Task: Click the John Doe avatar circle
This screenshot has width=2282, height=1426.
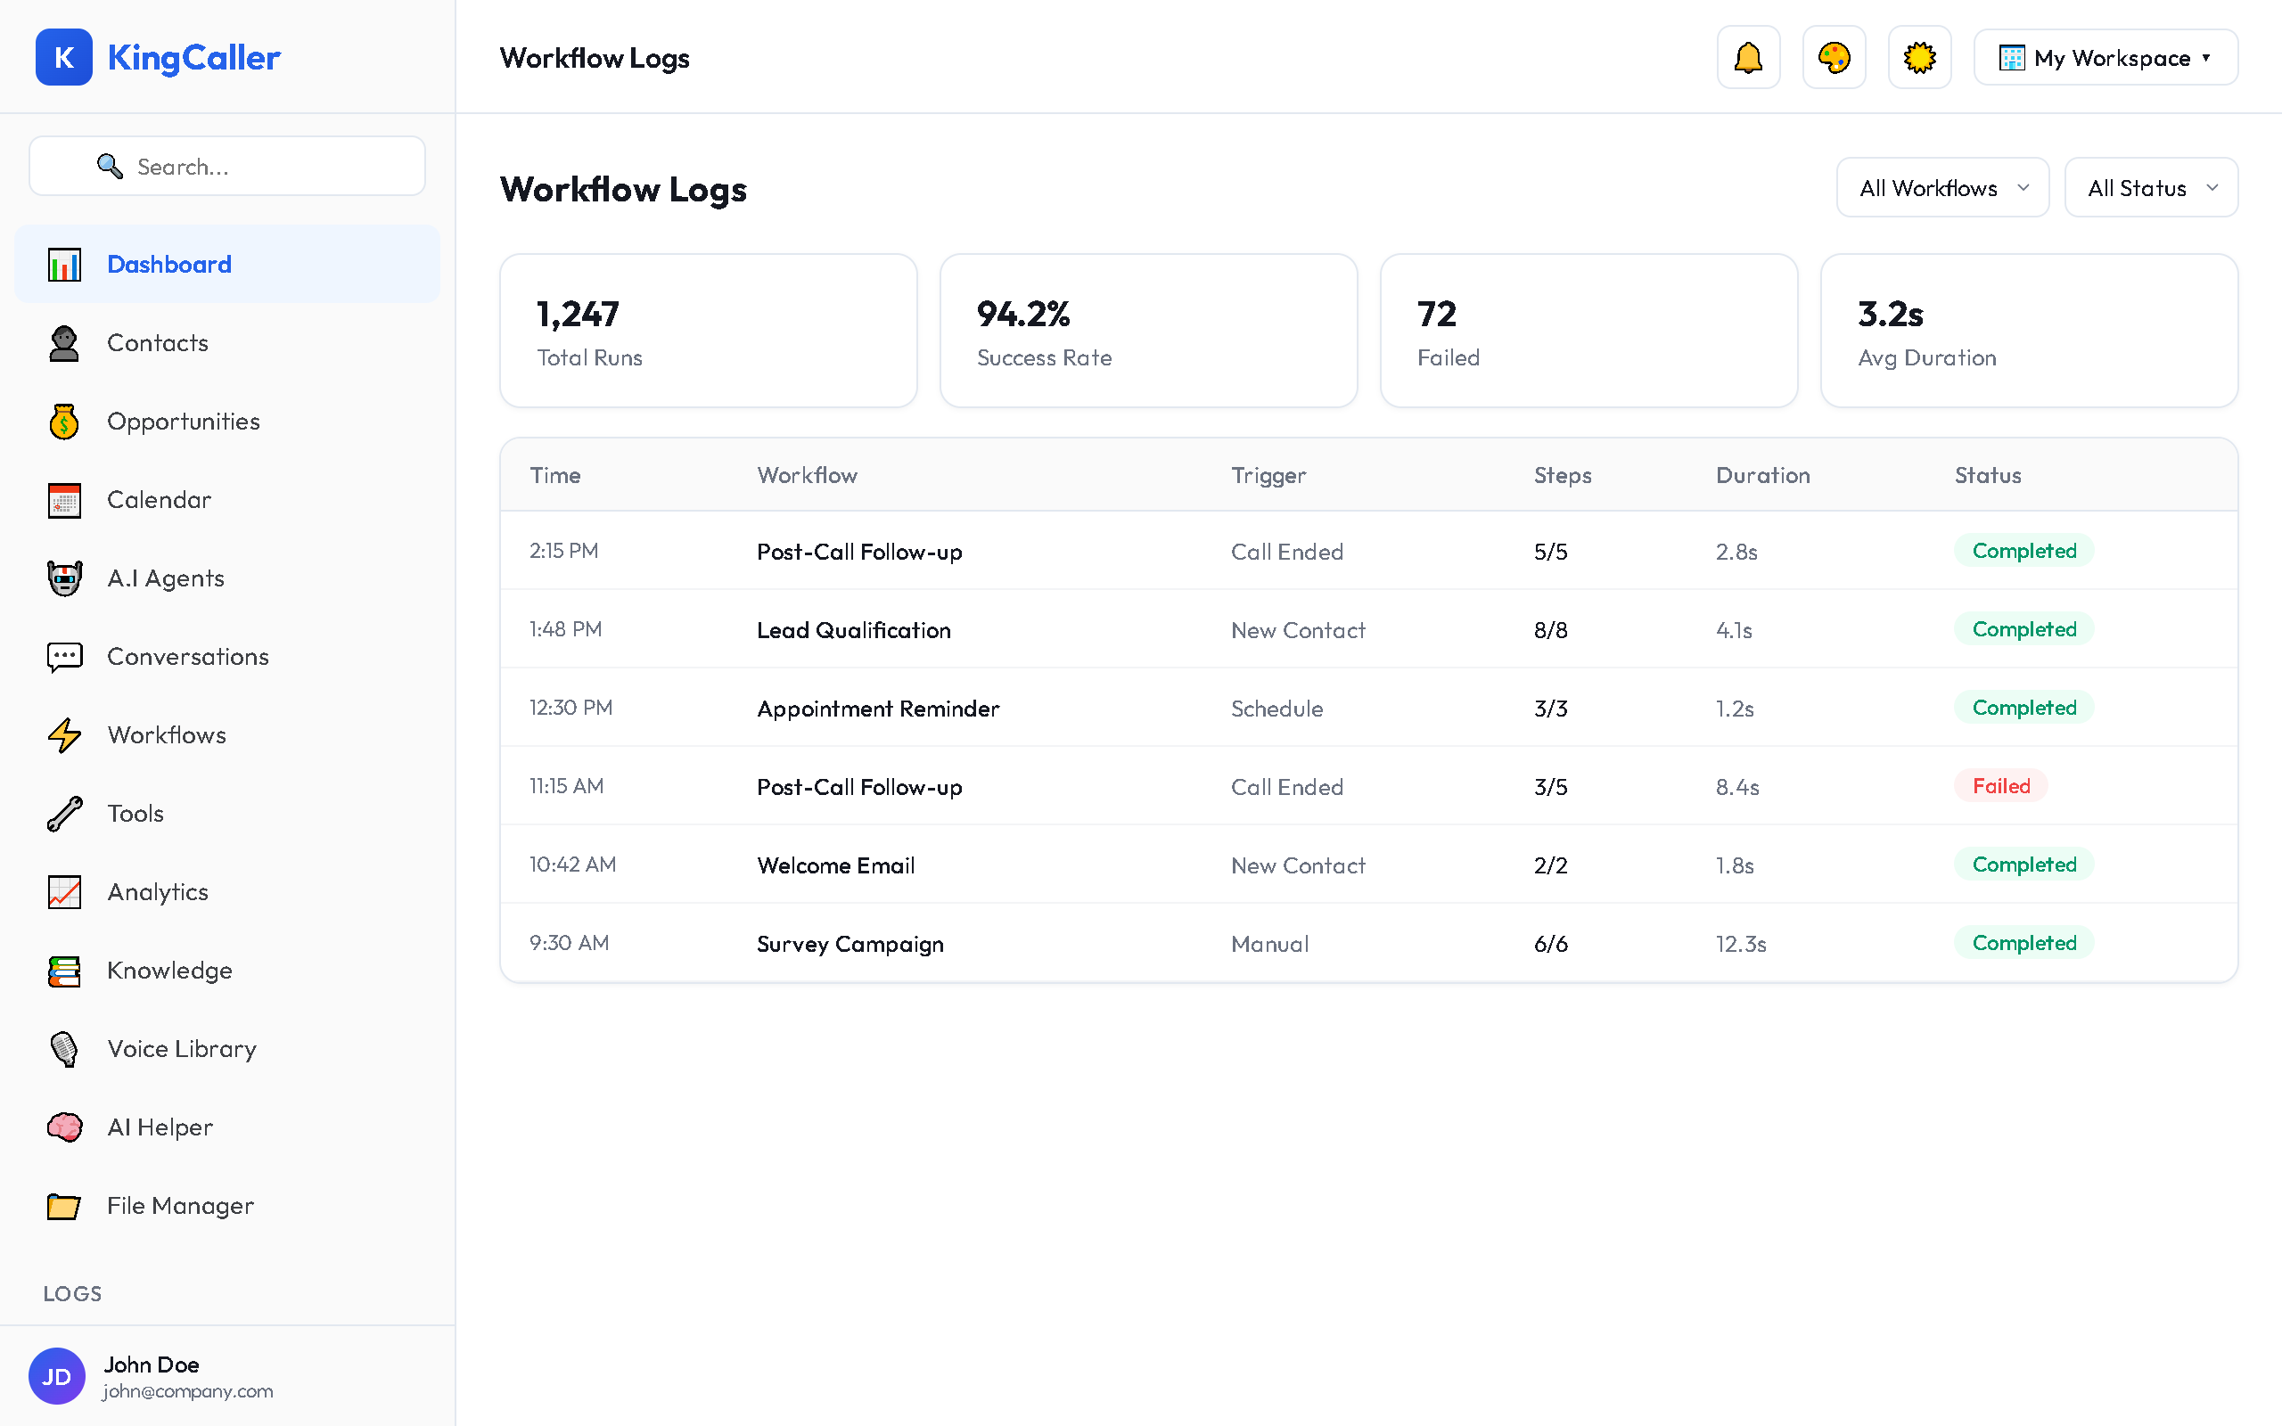Action: (56, 1376)
